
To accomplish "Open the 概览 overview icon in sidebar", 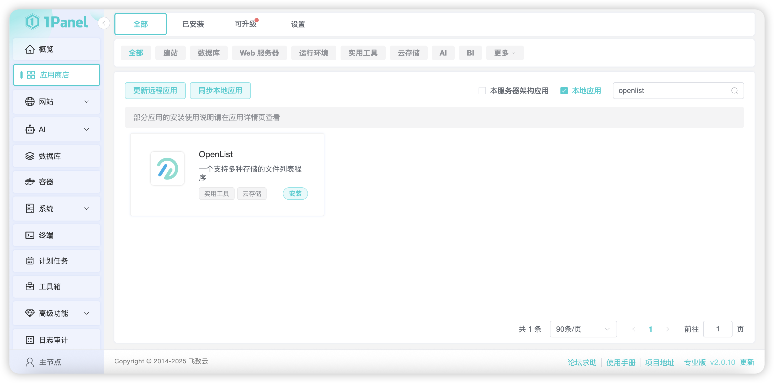I will click(30, 49).
